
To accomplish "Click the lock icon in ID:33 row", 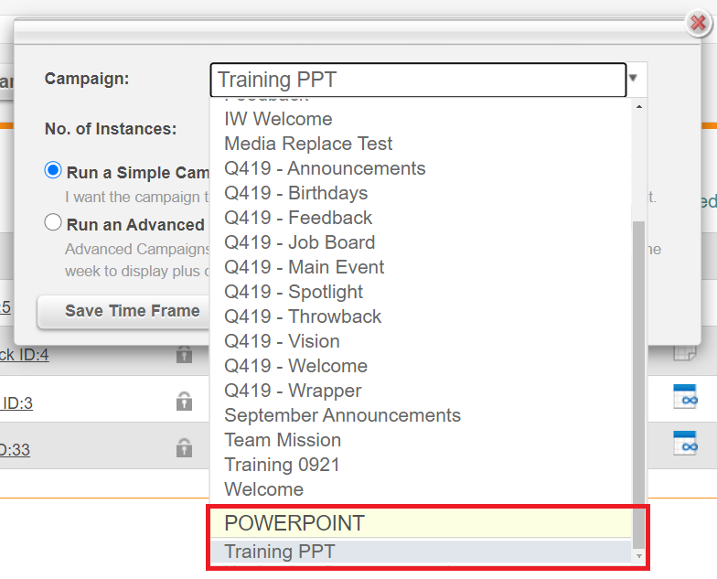I will (x=185, y=448).
